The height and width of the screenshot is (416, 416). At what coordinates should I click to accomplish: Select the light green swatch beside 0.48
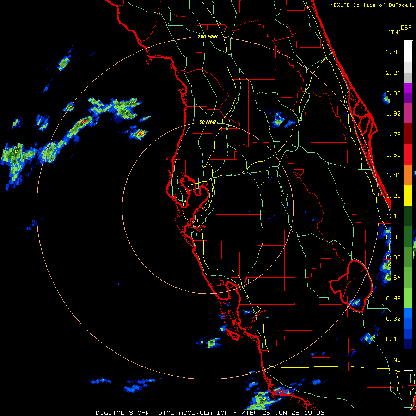408,298
